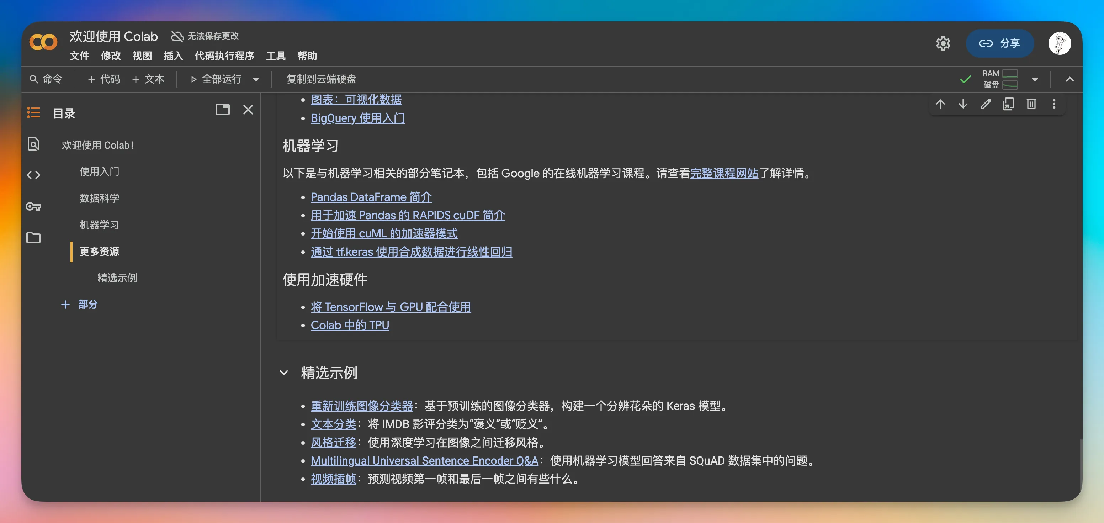Viewport: 1104px width, 523px height.
Task: Open the cell's three-dot more options
Action: (x=1054, y=104)
